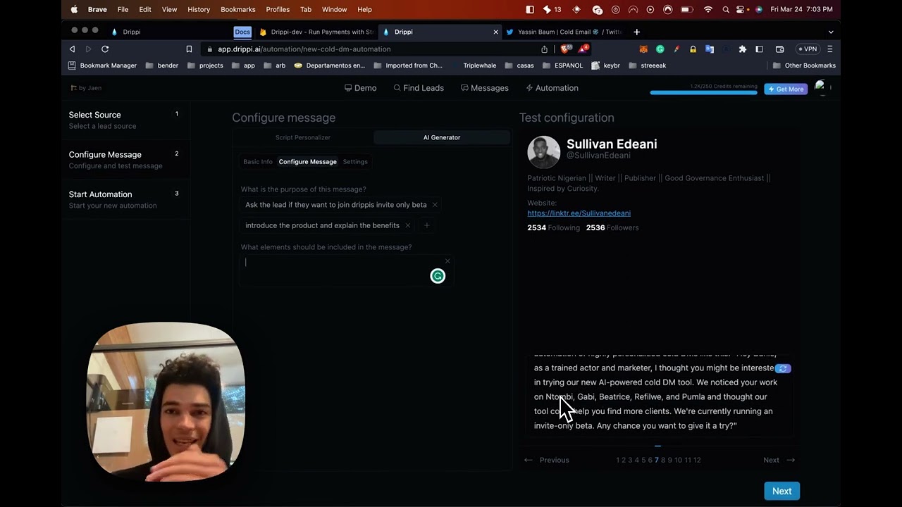Switch to Script Personalizer tab
902x507 pixels.
pyautogui.click(x=303, y=137)
